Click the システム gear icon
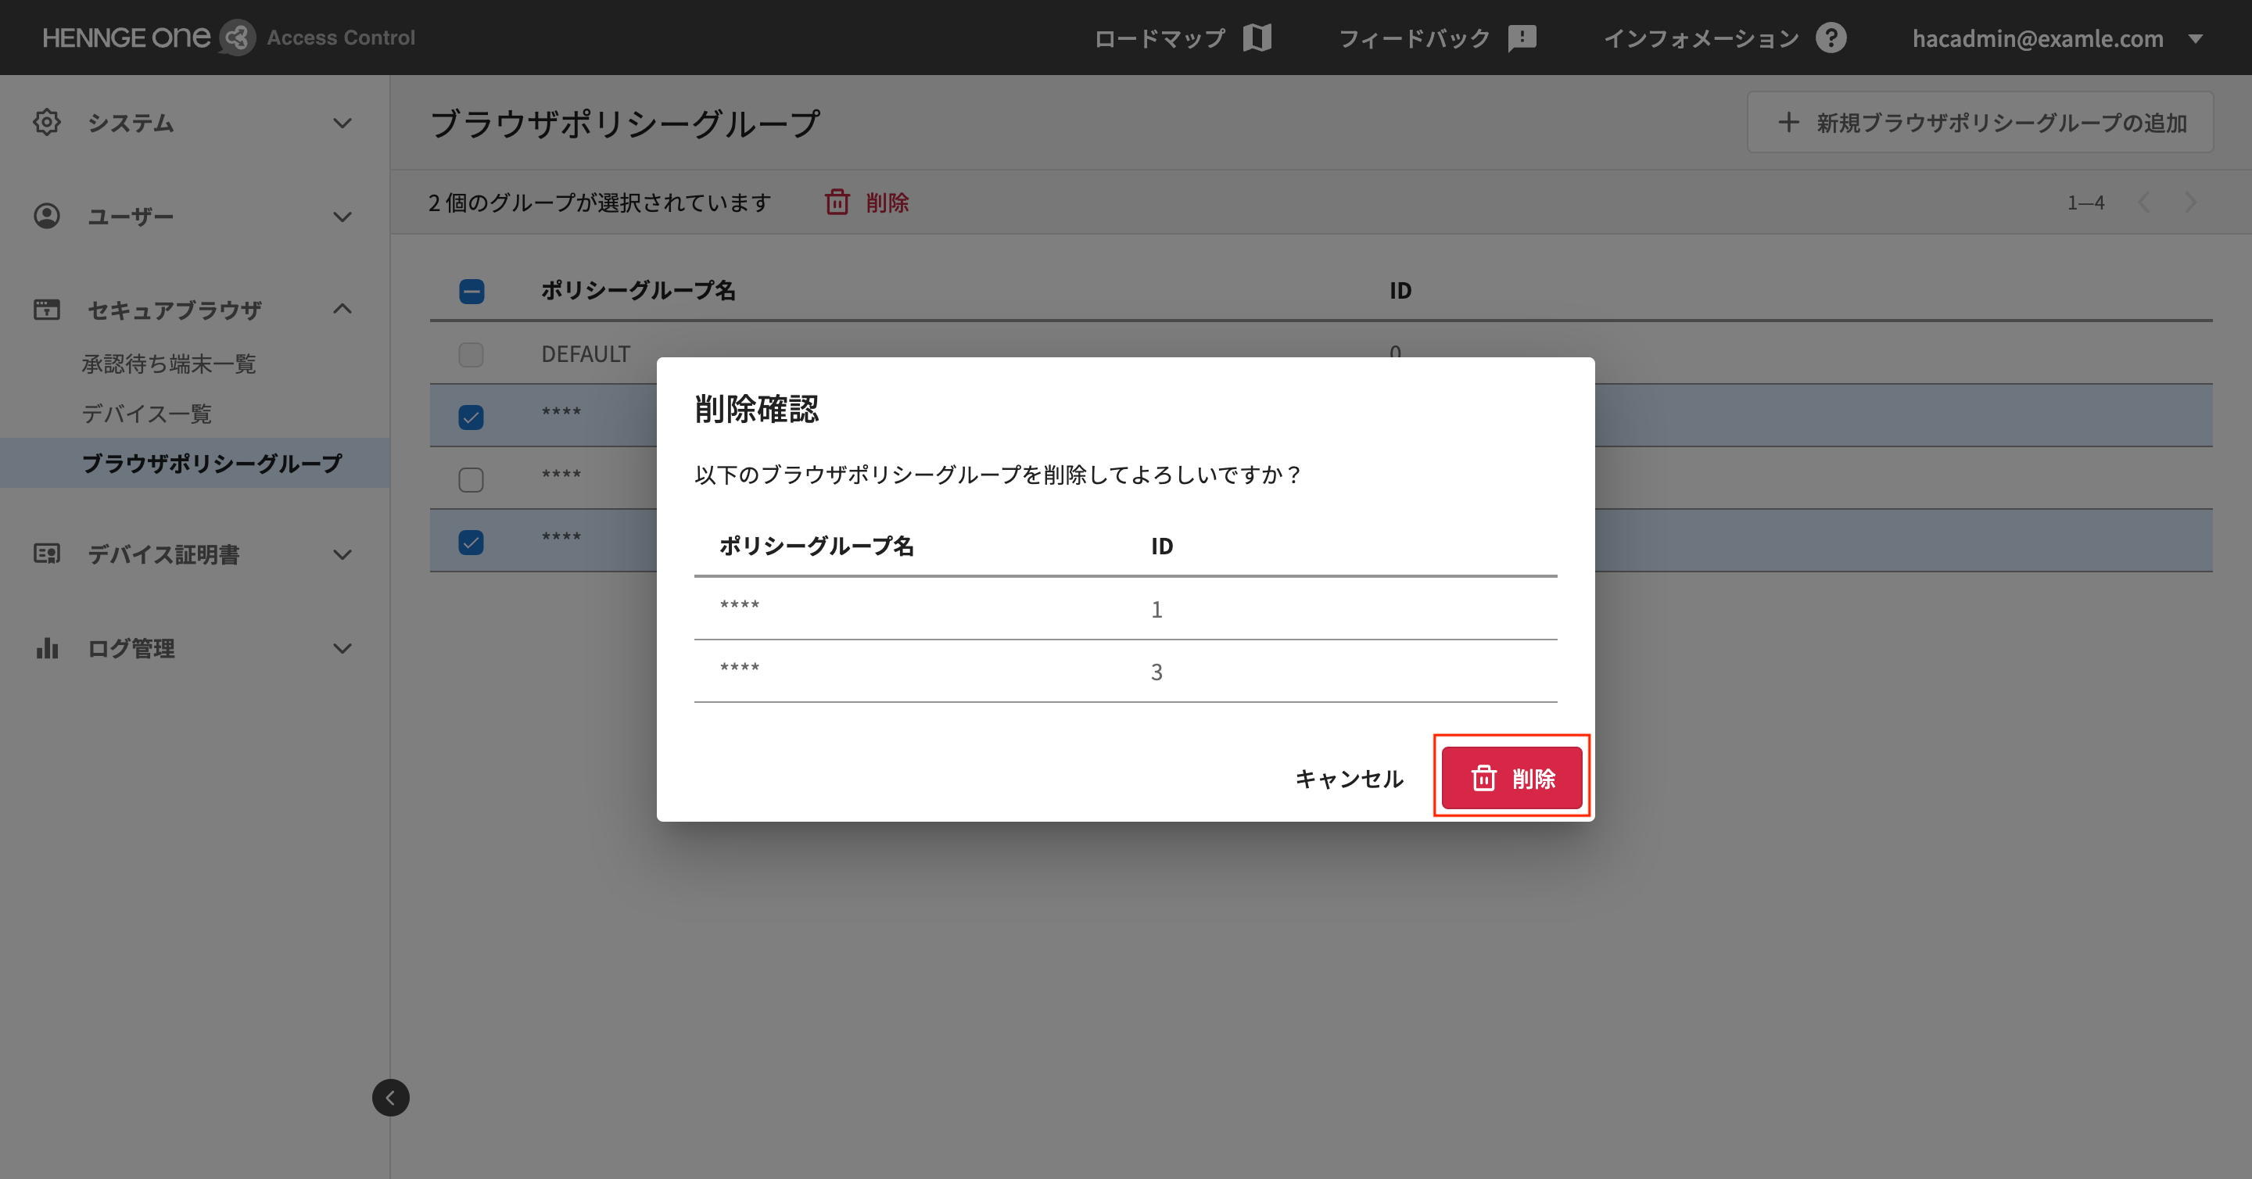 coord(46,123)
